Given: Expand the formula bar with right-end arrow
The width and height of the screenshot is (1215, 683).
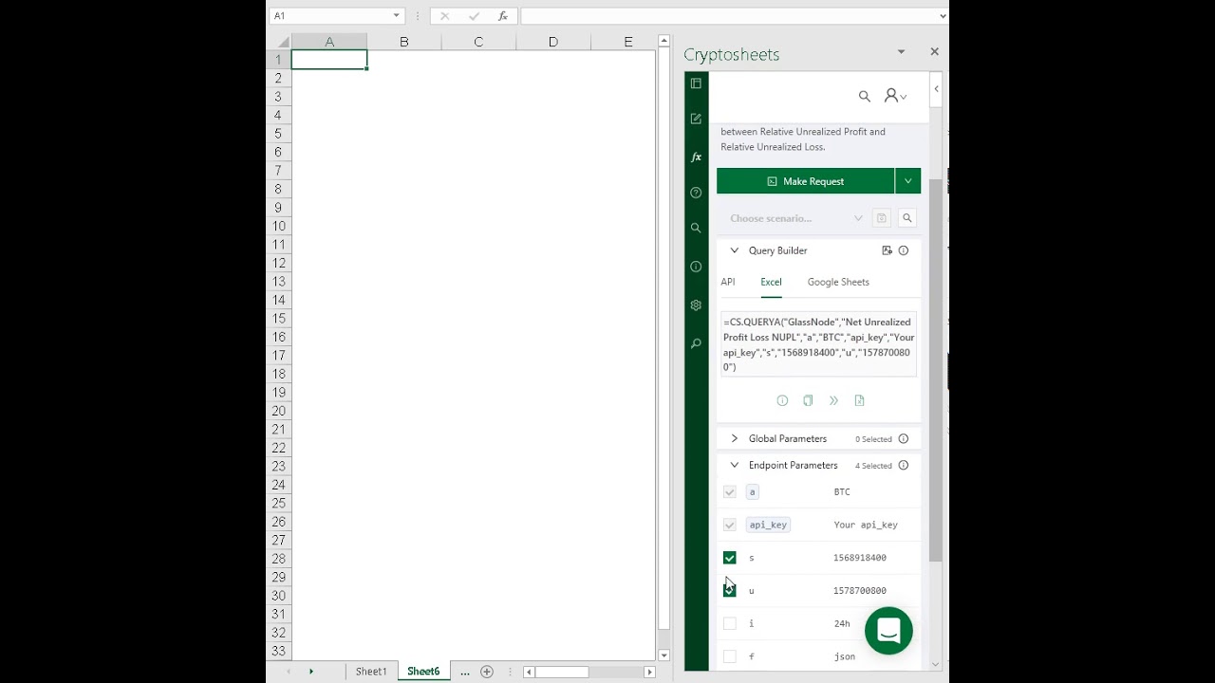Looking at the screenshot, I should (x=943, y=16).
